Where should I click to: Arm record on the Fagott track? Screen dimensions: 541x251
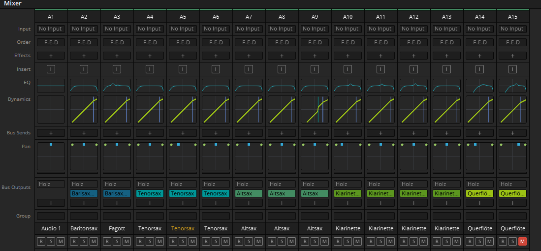pos(107,241)
